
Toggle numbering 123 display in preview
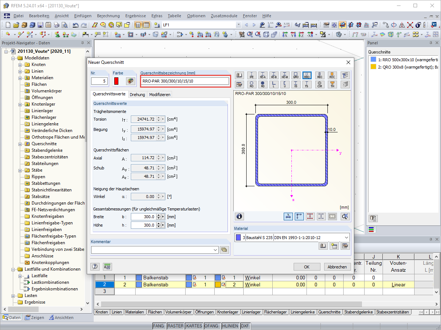tap(332, 216)
